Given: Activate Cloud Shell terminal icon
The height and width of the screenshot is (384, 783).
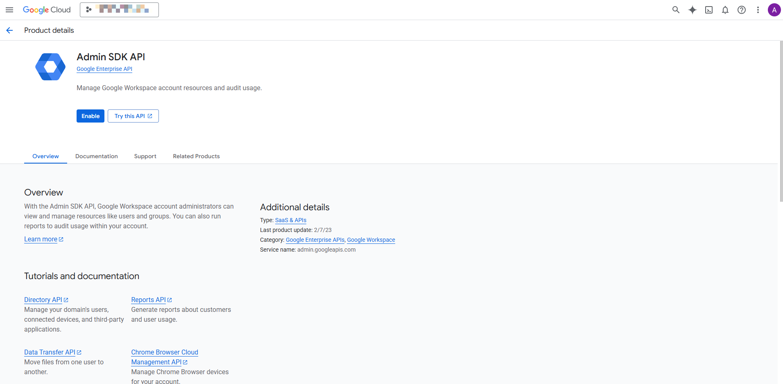Looking at the screenshot, I should pos(709,10).
